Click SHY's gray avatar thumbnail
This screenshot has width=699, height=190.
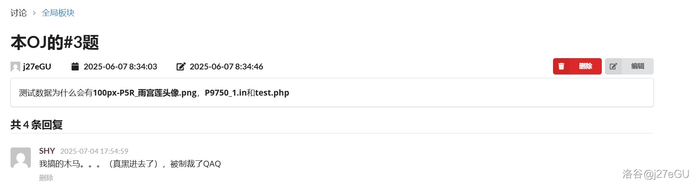pos(21,158)
